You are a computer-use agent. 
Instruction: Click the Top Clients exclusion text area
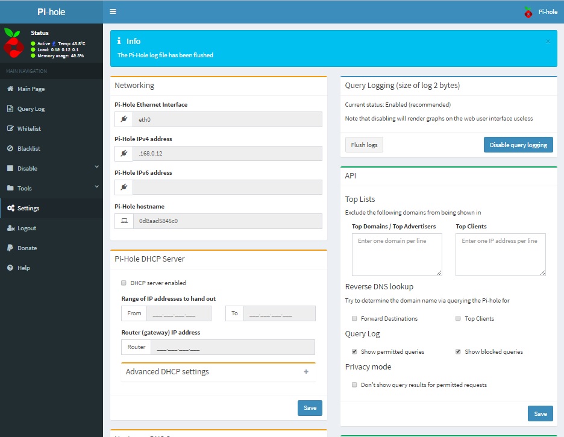(x=500, y=254)
